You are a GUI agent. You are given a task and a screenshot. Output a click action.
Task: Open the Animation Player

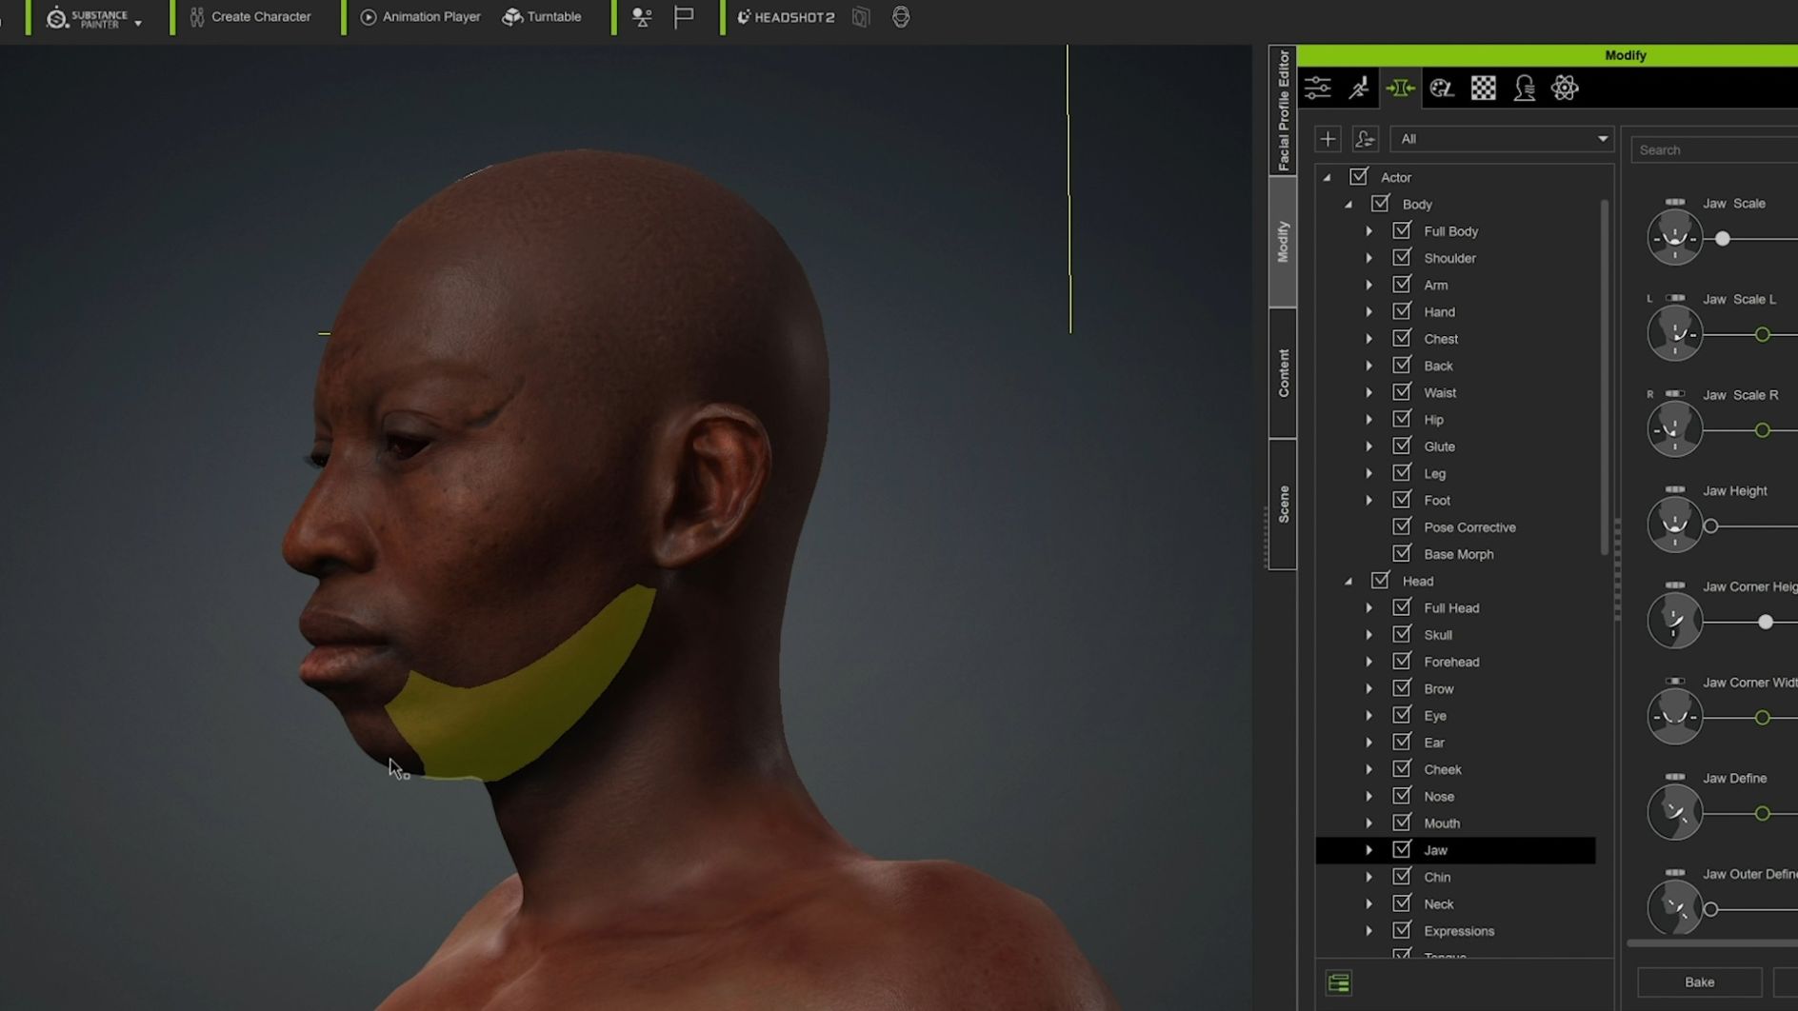419,16
